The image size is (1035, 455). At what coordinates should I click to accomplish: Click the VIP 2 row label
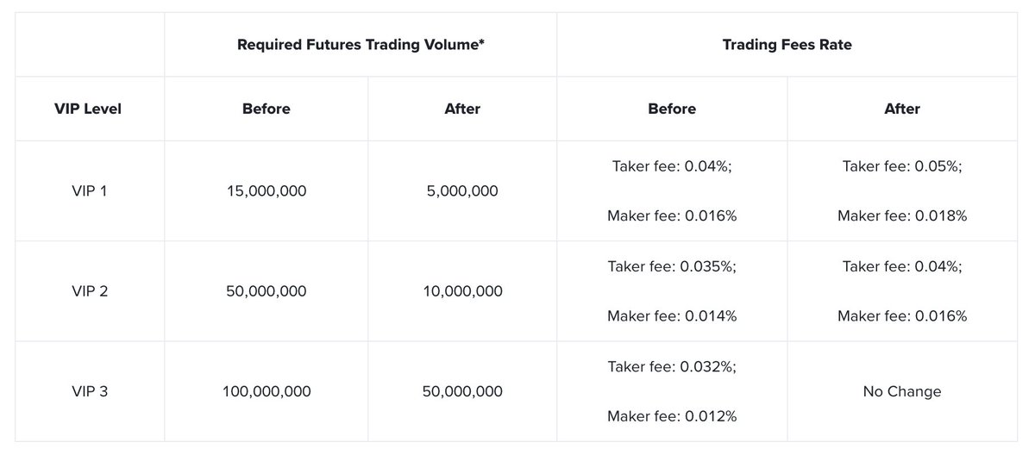click(90, 291)
